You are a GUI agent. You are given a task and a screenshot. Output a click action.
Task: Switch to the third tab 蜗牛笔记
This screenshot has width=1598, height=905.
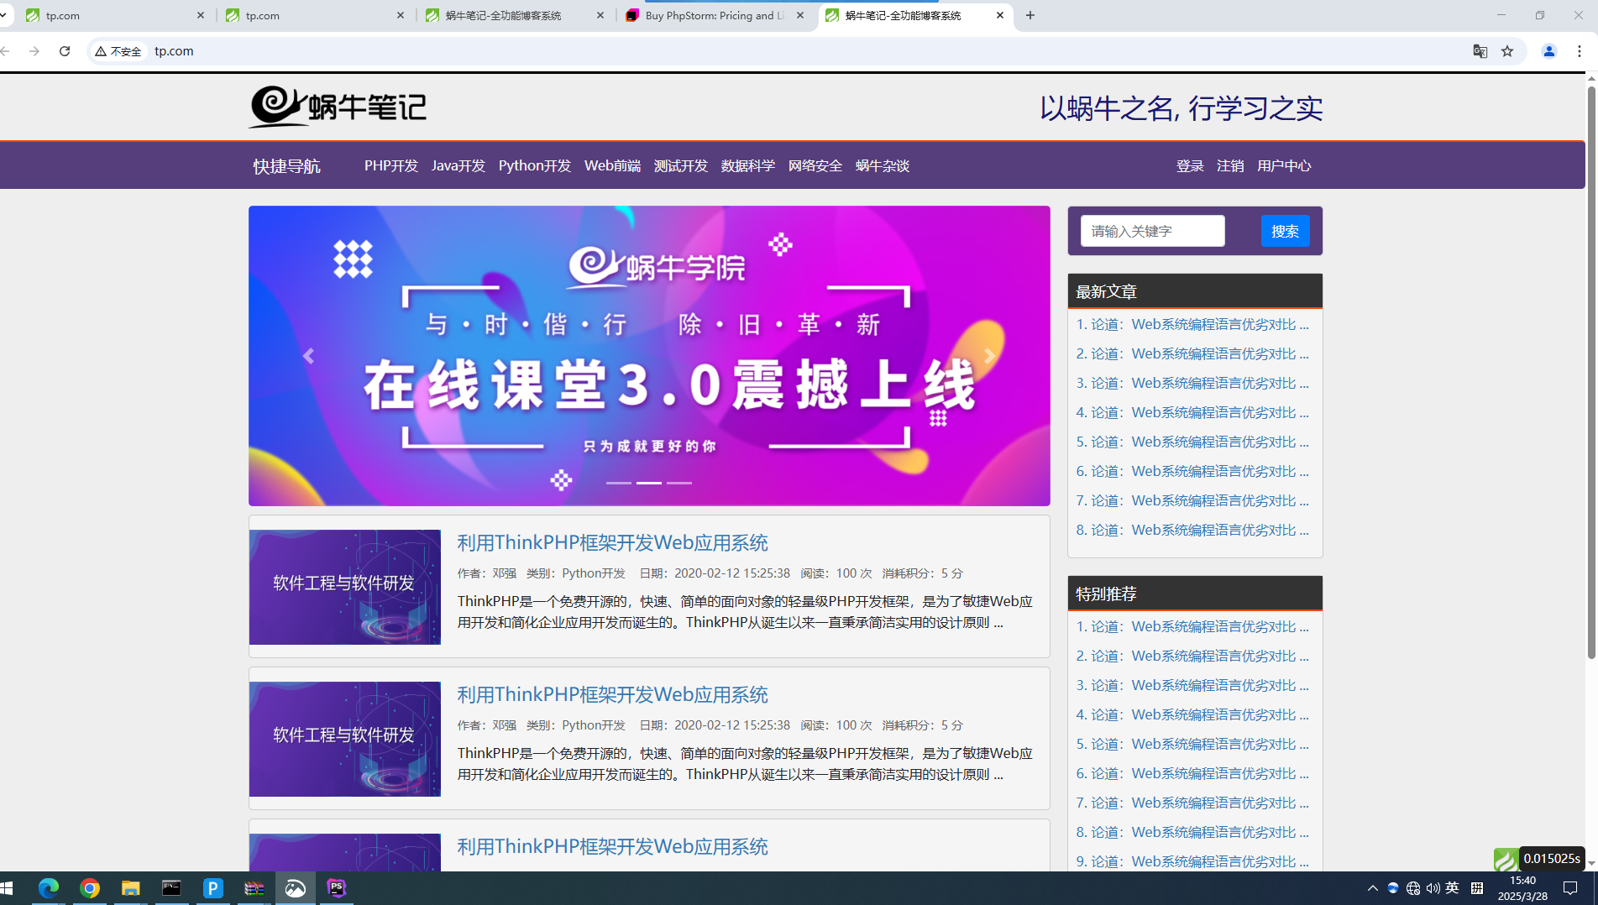[515, 15]
